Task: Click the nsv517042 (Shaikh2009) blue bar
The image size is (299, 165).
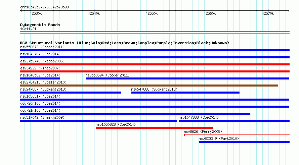Action: coord(98,121)
